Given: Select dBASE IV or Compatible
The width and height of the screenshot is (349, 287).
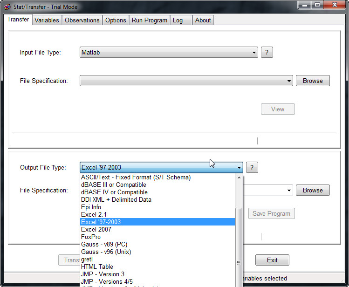Looking at the screenshot, I should point(157,192).
